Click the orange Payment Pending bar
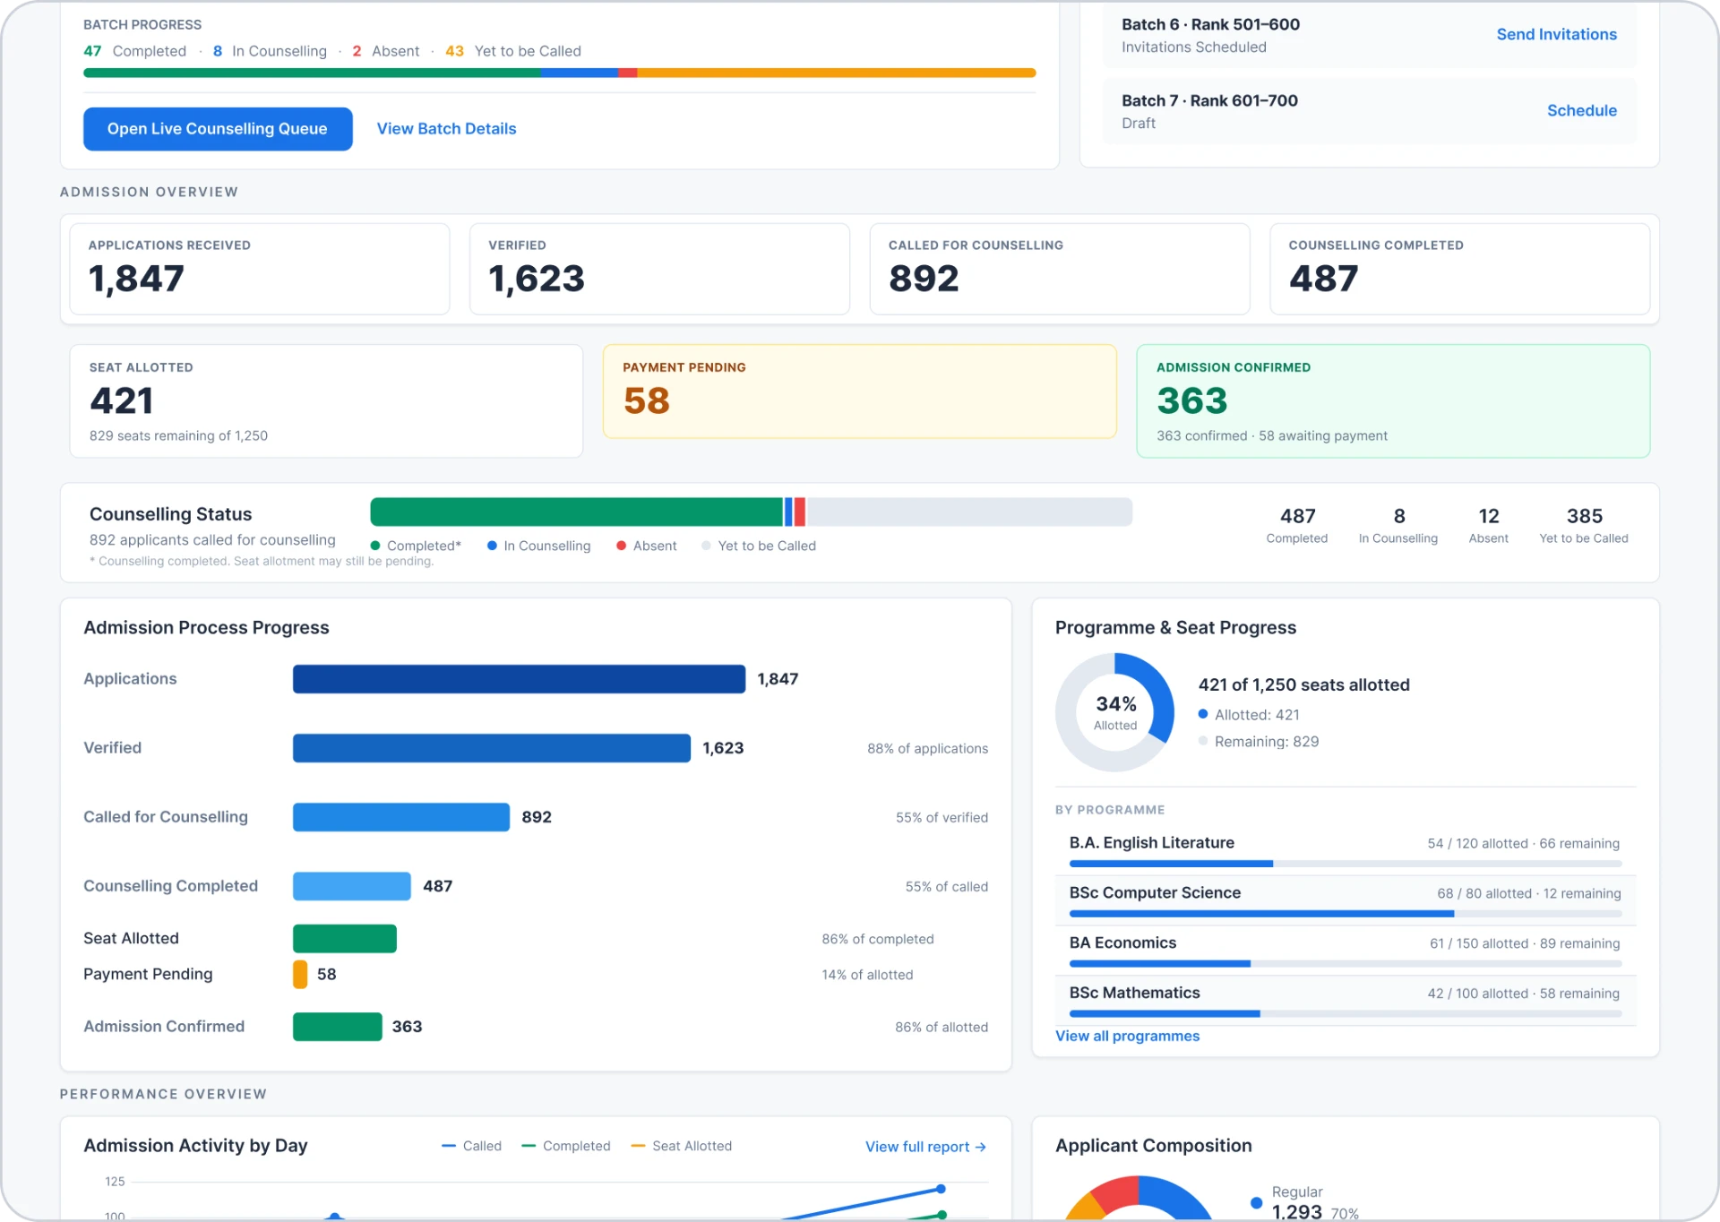 click(x=300, y=974)
